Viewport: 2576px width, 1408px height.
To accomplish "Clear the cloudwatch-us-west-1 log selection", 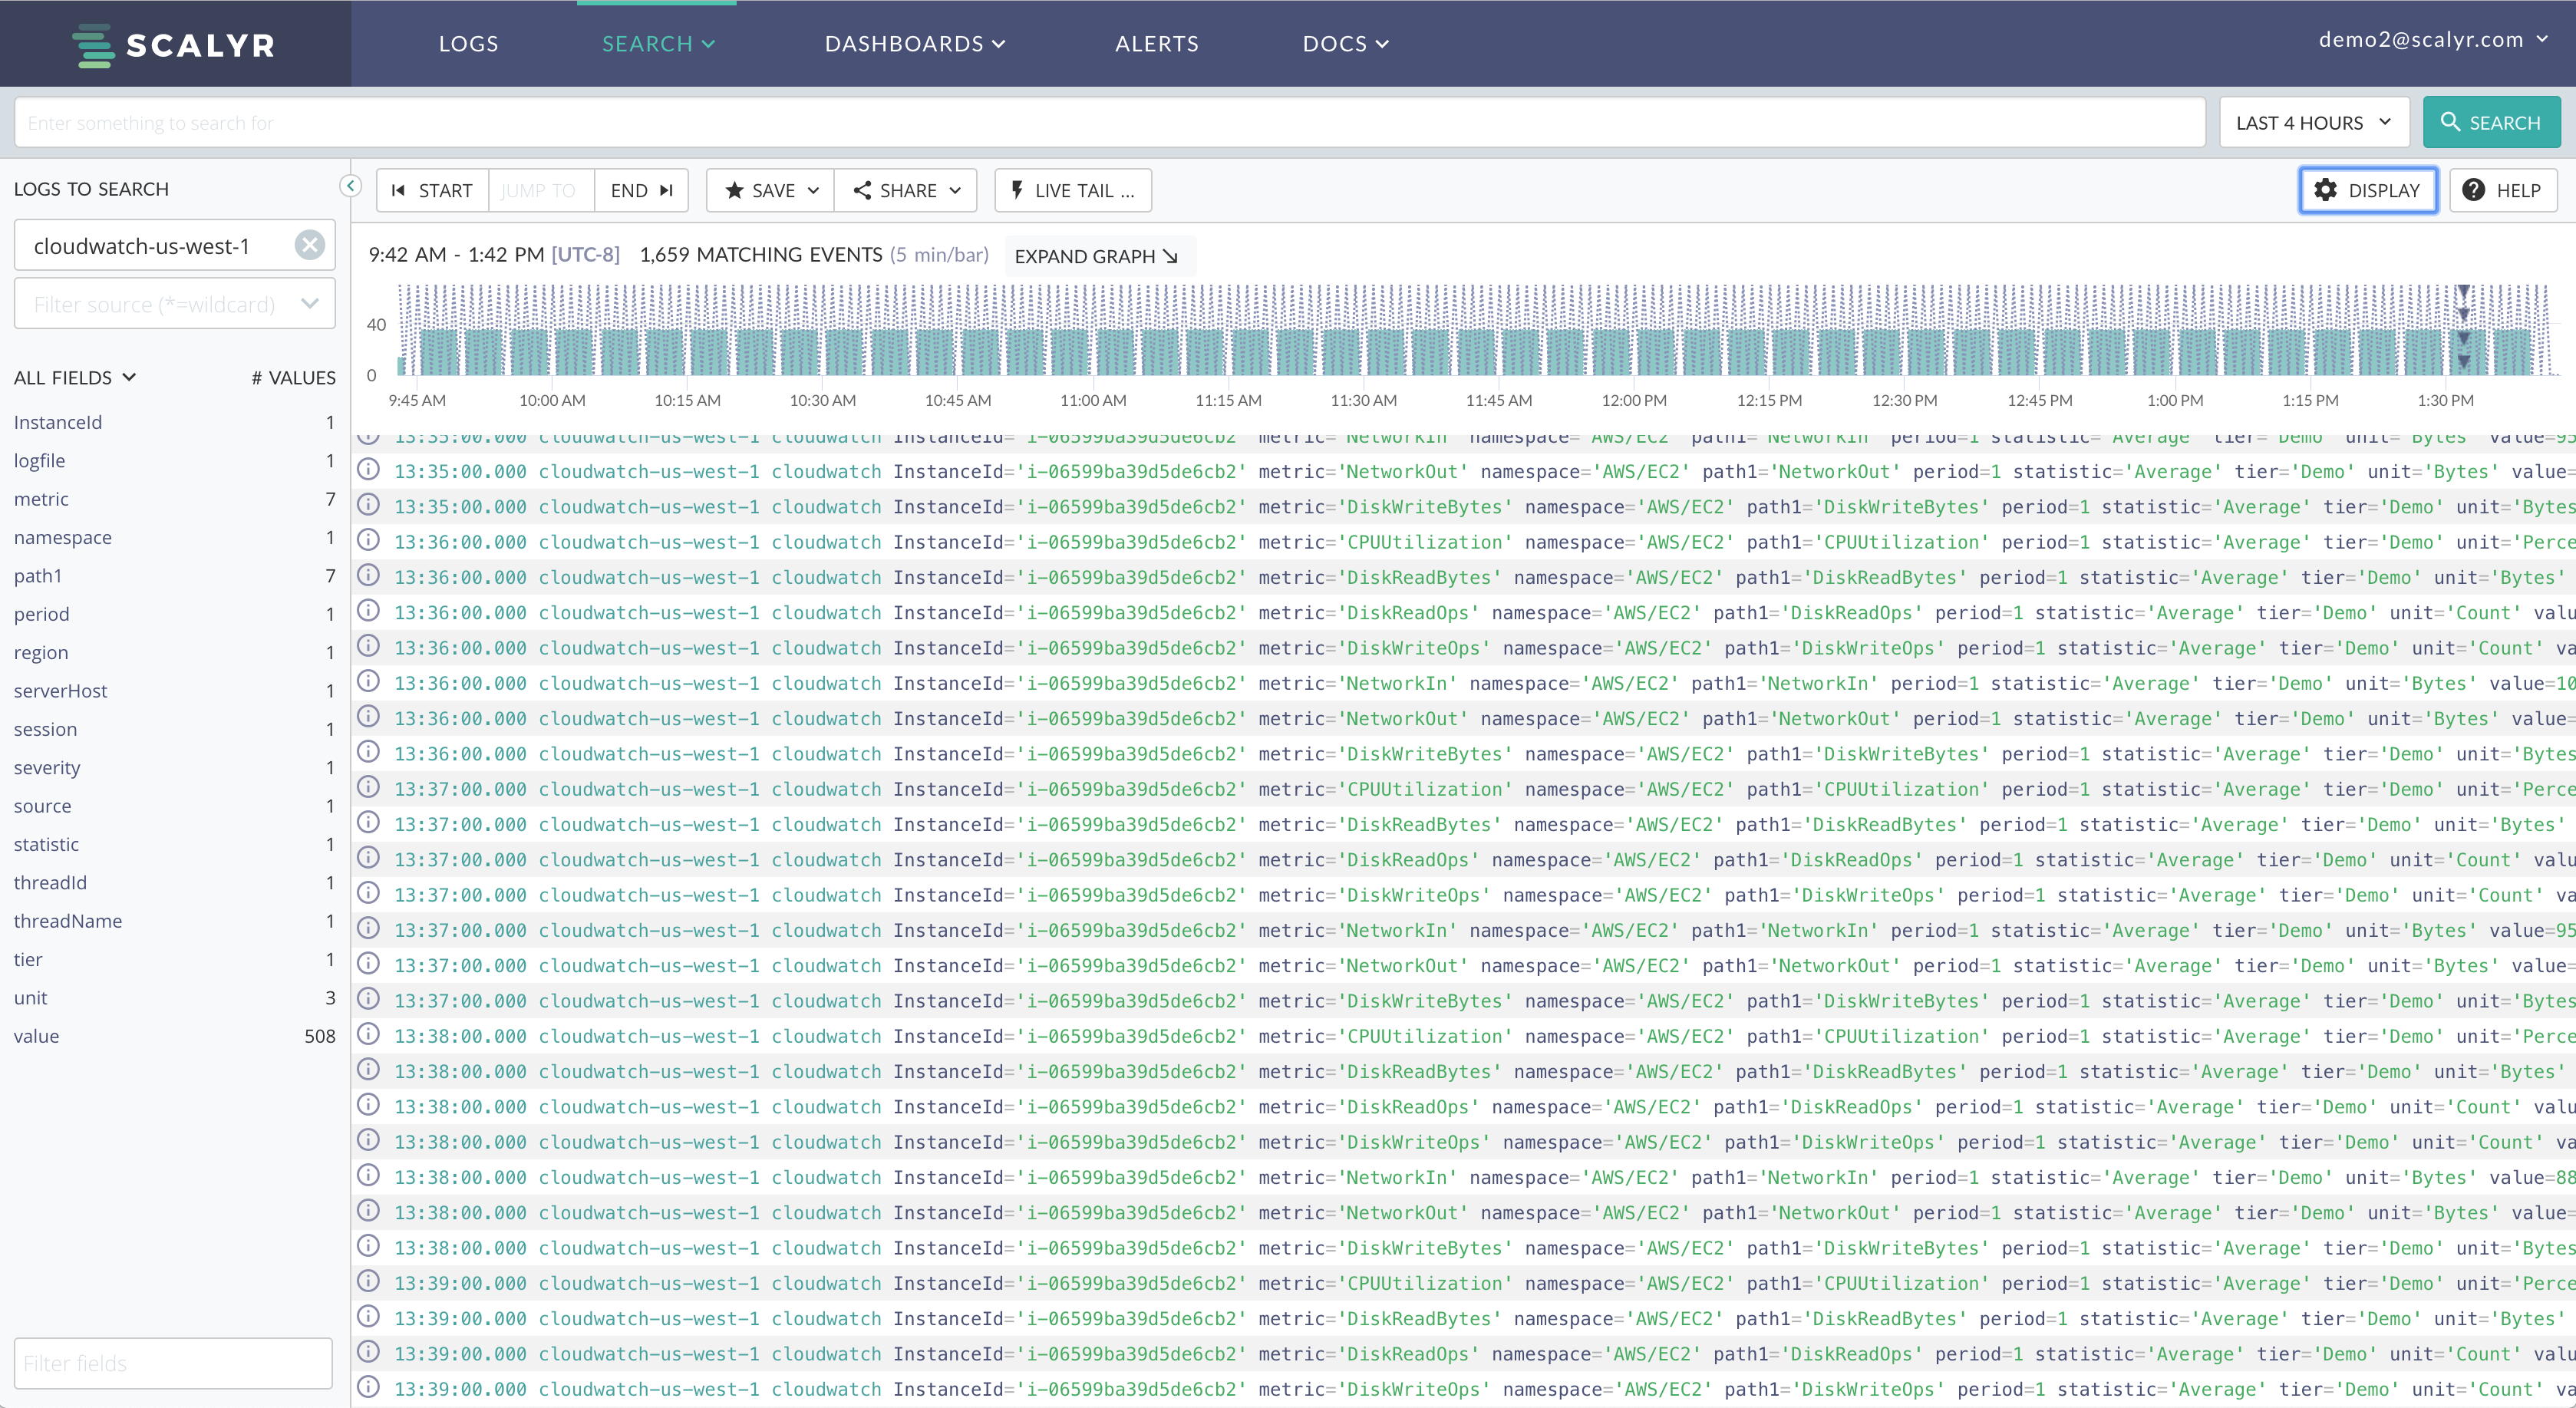I will coord(310,245).
